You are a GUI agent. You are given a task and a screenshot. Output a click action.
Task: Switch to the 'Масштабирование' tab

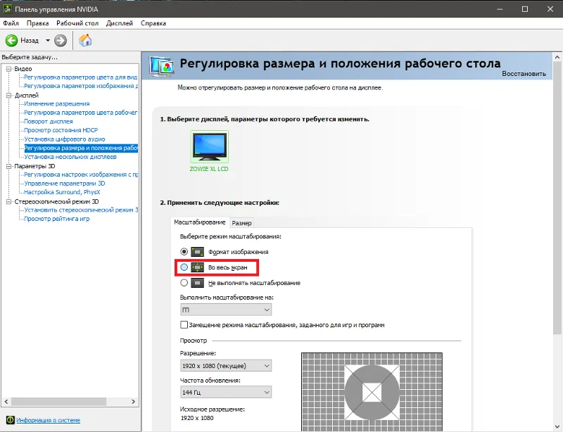(x=200, y=222)
